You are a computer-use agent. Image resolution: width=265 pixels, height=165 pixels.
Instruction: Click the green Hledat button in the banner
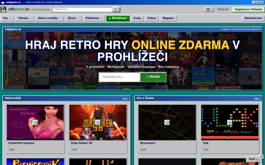coord(153,77)
